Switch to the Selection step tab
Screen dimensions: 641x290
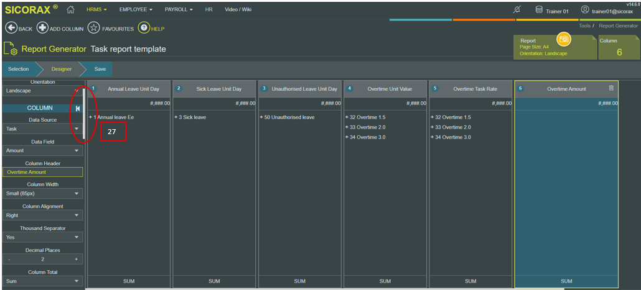[x=19, y=69]
